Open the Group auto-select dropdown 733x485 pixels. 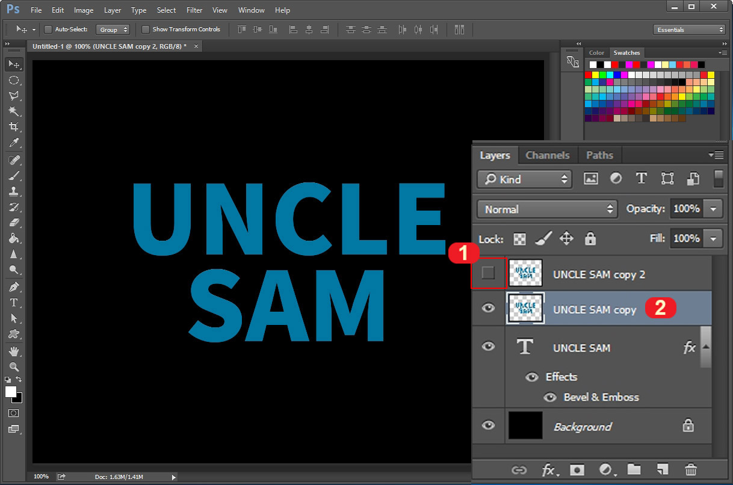click(x=113, y=29)
